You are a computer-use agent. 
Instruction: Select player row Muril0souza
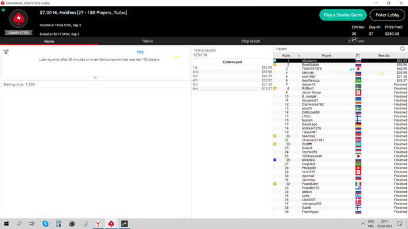pyautogui.click(x=340, y=80)
